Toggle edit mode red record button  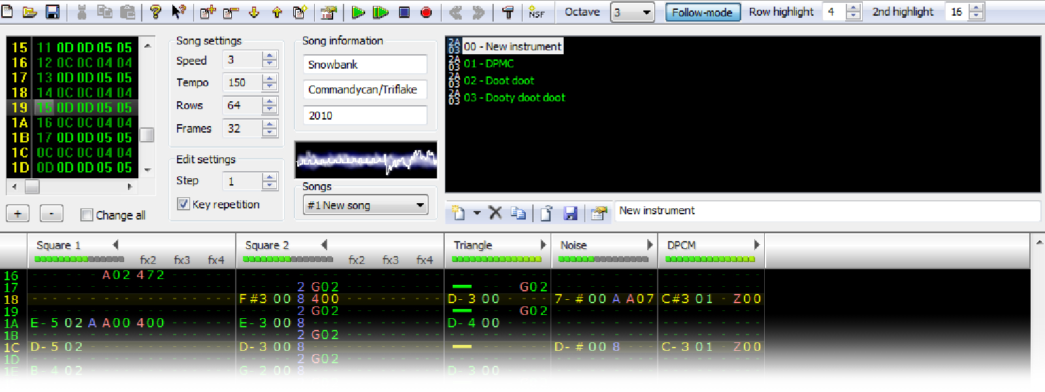point(426,12)
